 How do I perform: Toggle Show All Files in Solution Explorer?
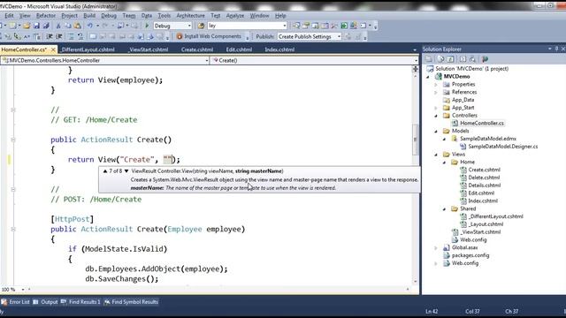tap(440, 59)
